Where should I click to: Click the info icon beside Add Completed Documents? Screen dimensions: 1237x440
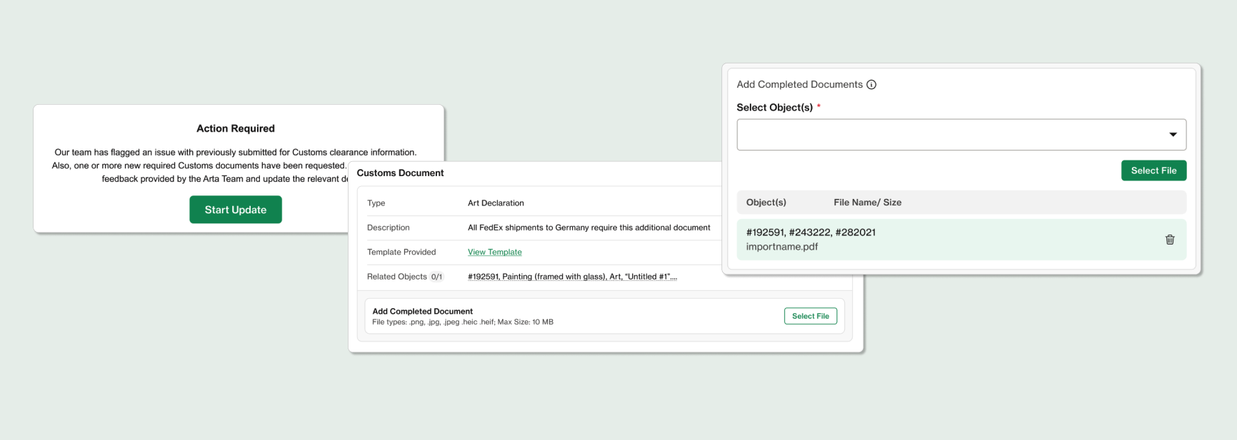(x=871, y=85)
